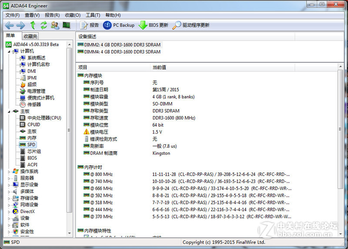Screen dimensions: 348x249
Task: Select DIMM4: 4 GB DDR3-1600 device row
Action: (x=119, y=52)
